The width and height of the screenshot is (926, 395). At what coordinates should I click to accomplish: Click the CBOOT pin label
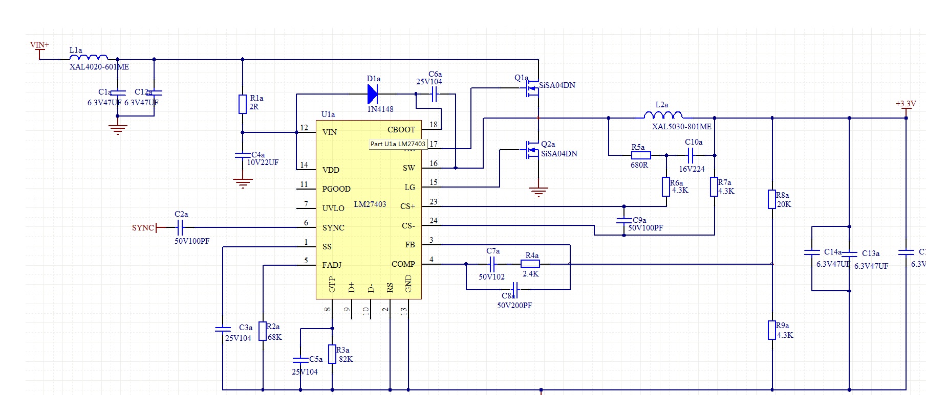(401, 130)
